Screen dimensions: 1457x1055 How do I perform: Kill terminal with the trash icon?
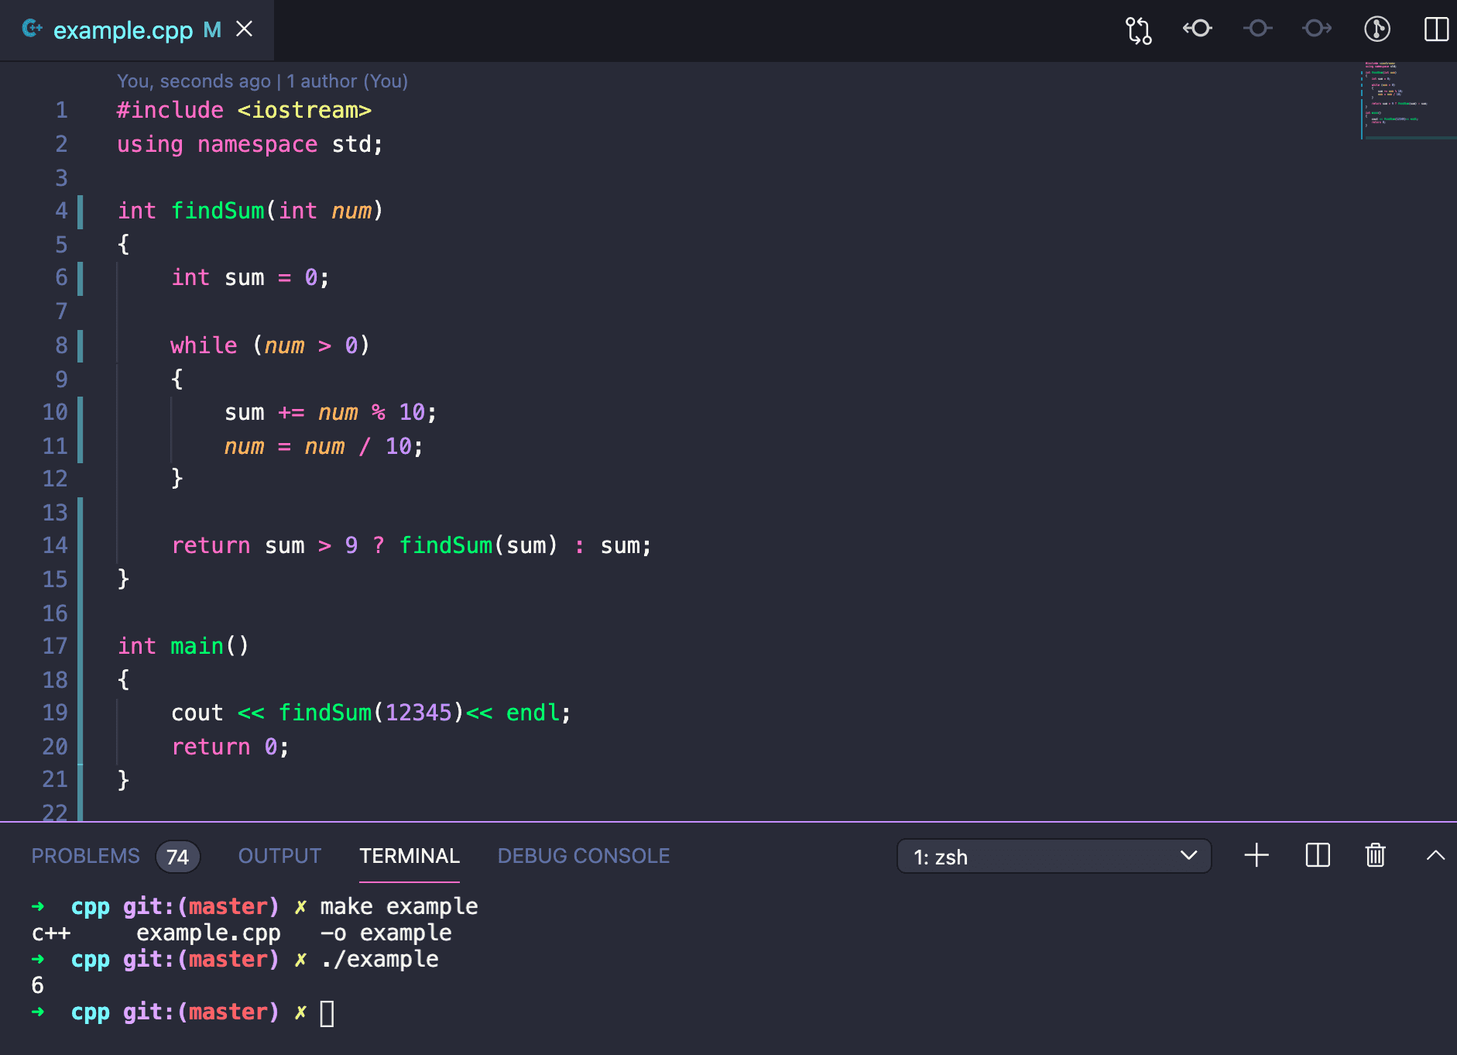tap(1376, 855)
